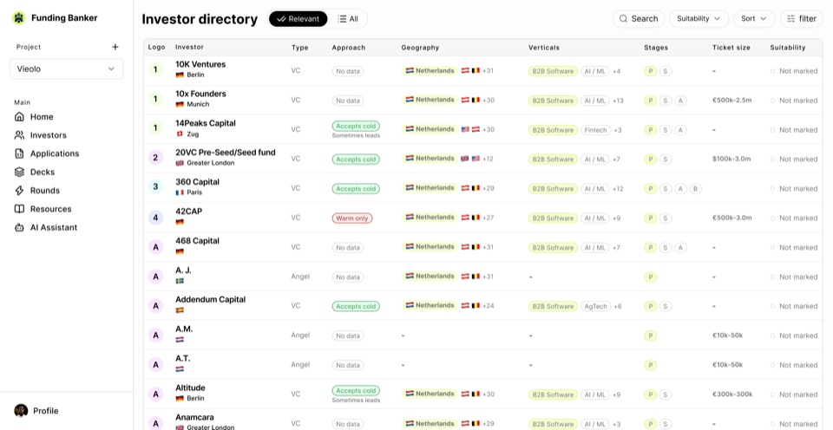Screen dimensions: 833x430
Task: Click logo badge A for A. J.
Action: point(155,276)
